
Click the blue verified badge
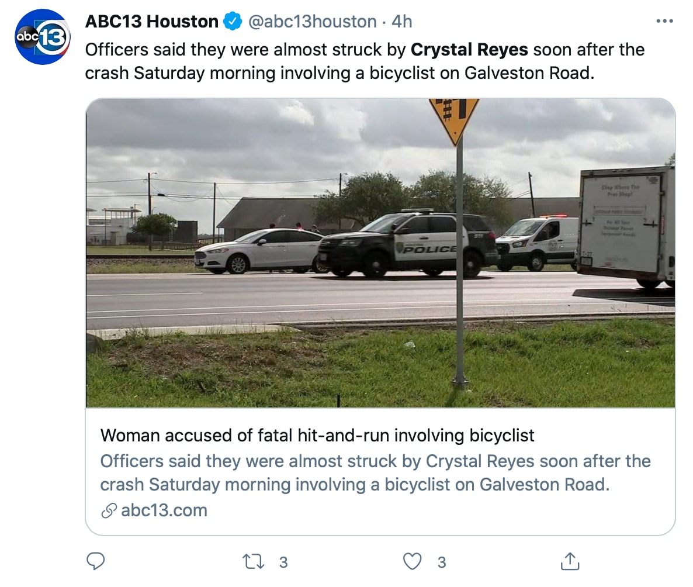233,22
